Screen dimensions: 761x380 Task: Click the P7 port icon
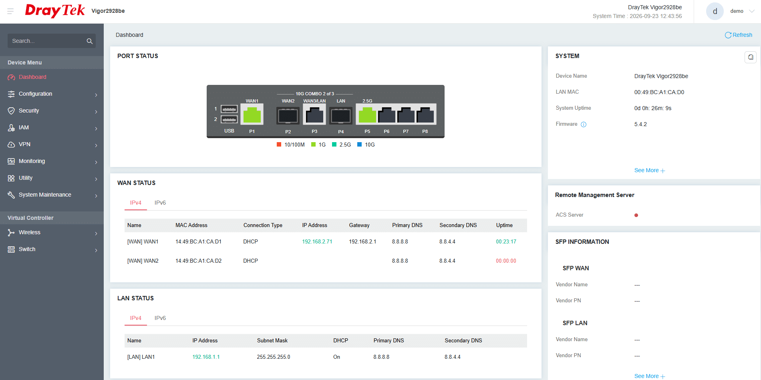(406, 115)
